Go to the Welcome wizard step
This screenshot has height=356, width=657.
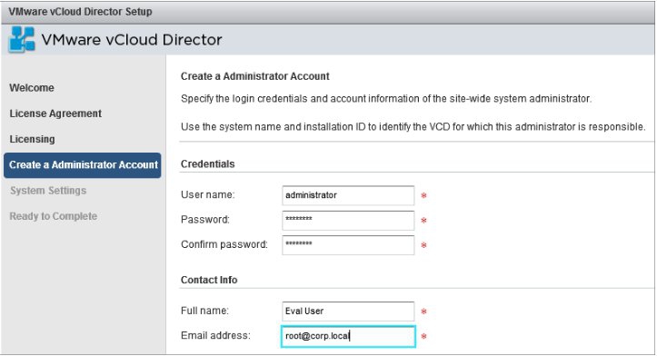[32, 88]
